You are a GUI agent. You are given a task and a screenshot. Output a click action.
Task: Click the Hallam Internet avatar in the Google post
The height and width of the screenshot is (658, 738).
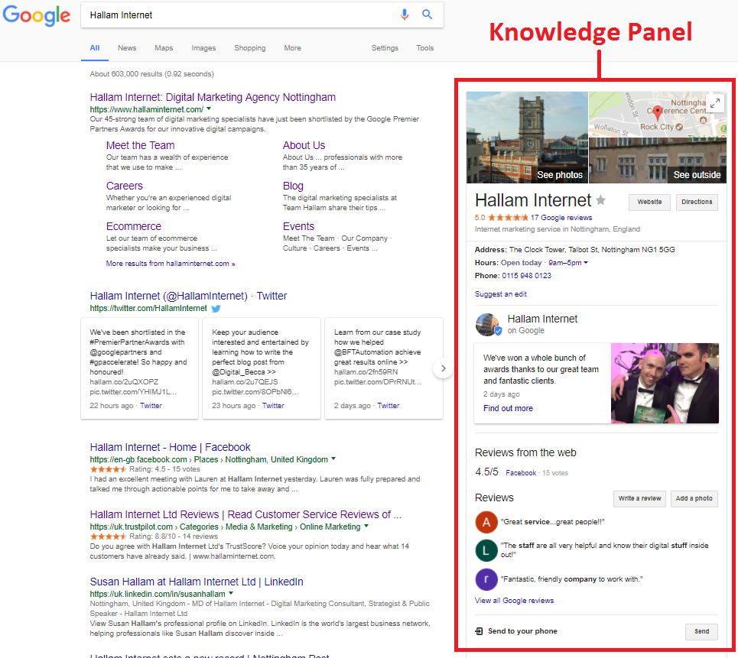click(x=487, y=324)
